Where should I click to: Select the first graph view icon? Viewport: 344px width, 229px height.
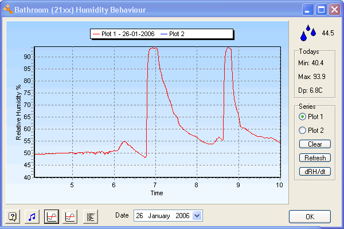pyautogui.click(x=52, y=216)
